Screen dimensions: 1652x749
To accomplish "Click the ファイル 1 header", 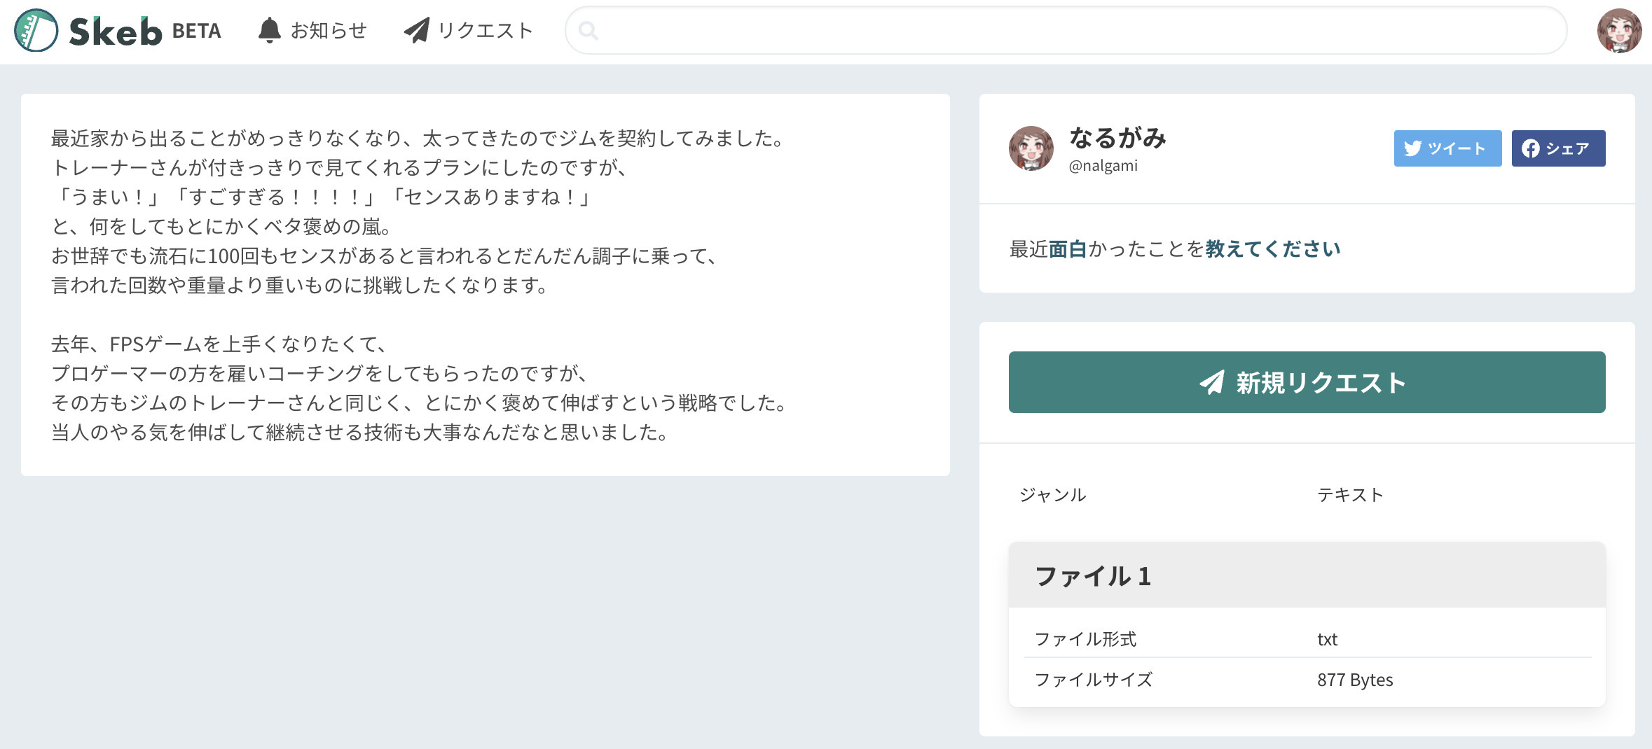I will (1307, 575).
